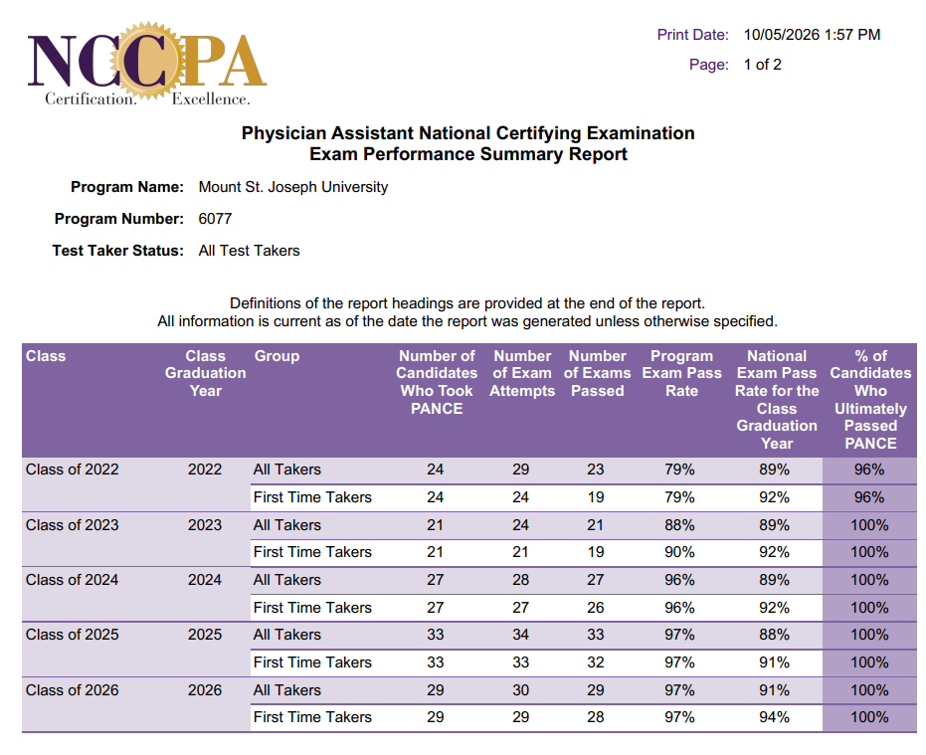This screenshot has height=755, width=926.
Task: Click the Number of Exam Attempts header
Action: pos(522,373)
